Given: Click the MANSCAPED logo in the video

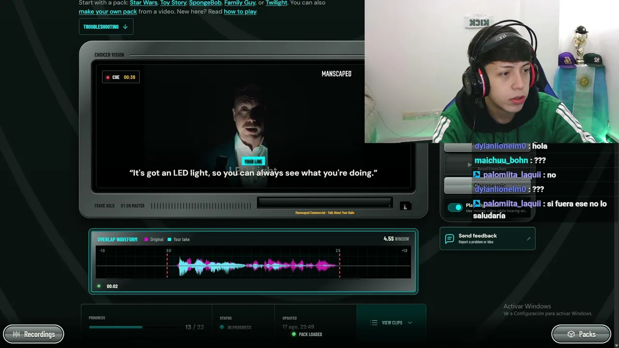Looking at the screenshot, I should [337, 74].
